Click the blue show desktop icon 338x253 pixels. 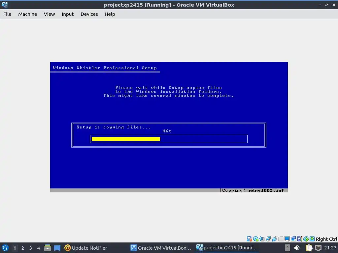[57, 248]
